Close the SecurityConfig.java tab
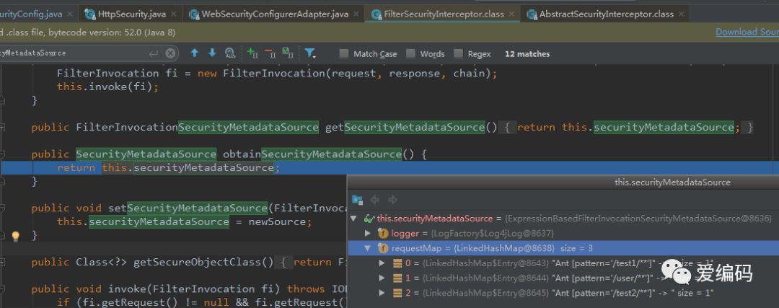 [x=69, y=14]
